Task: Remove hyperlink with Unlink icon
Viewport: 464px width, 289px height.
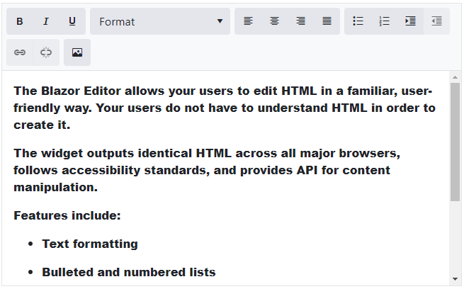Action: pos(46,52)
